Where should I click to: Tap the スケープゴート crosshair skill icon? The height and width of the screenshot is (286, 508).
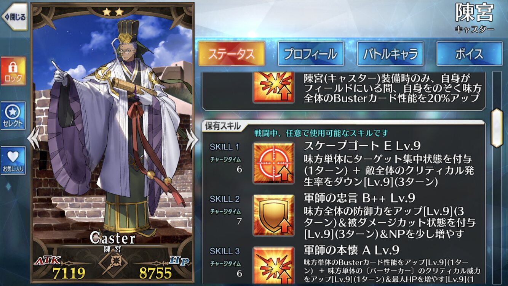click(274, 163)
